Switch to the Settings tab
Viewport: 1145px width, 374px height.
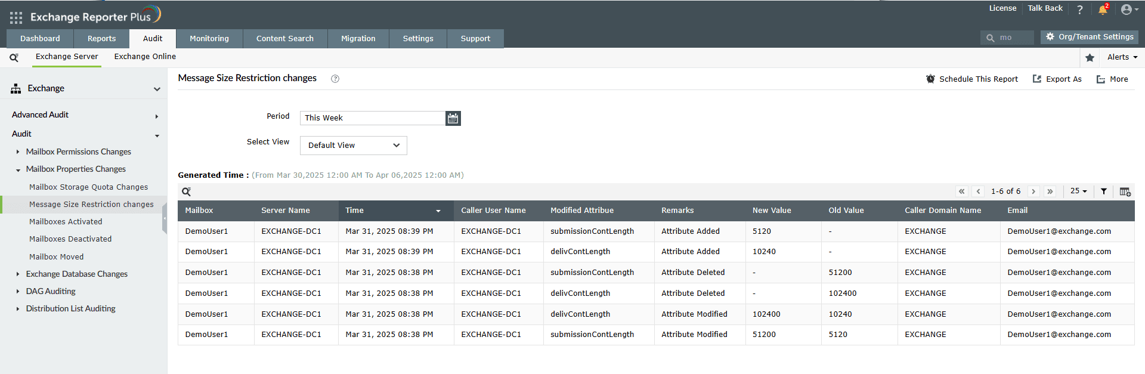[418, 39]
